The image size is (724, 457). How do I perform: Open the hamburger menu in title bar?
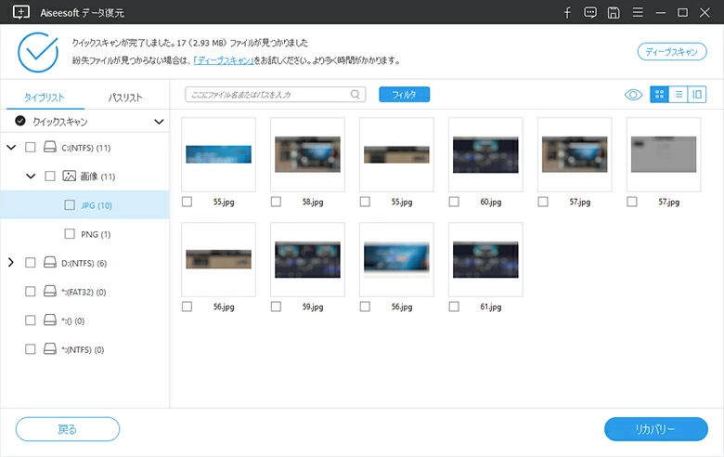click(637, 12)
